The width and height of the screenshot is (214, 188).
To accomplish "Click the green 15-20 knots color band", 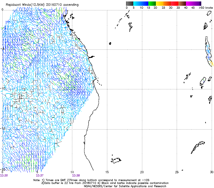I will click(x=152, y=3).
